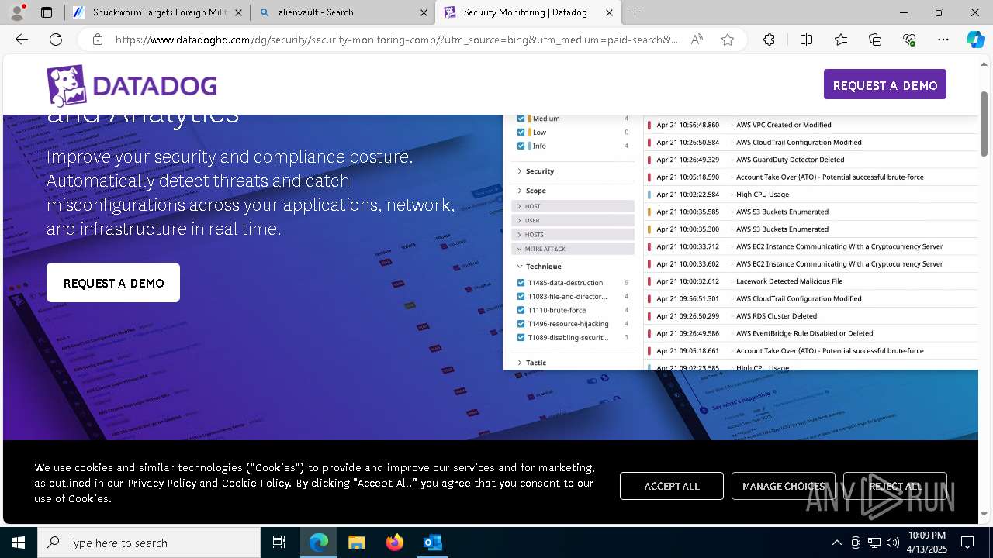Open the Windows Start menu

click(x=19, y=542)
